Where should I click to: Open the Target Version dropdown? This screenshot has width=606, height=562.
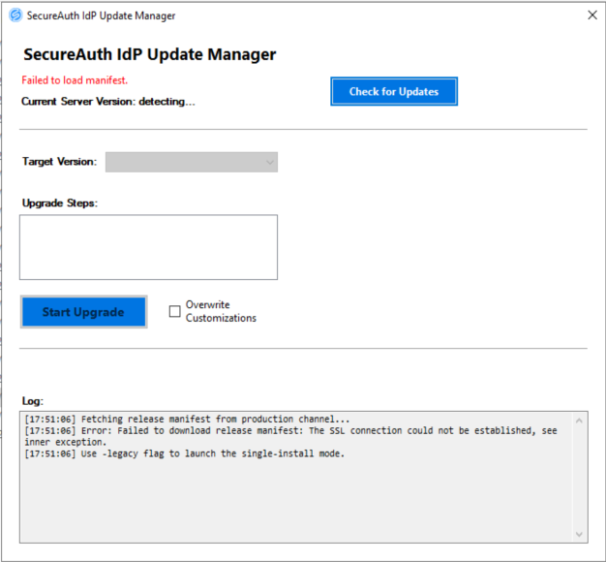coord(192,162)
